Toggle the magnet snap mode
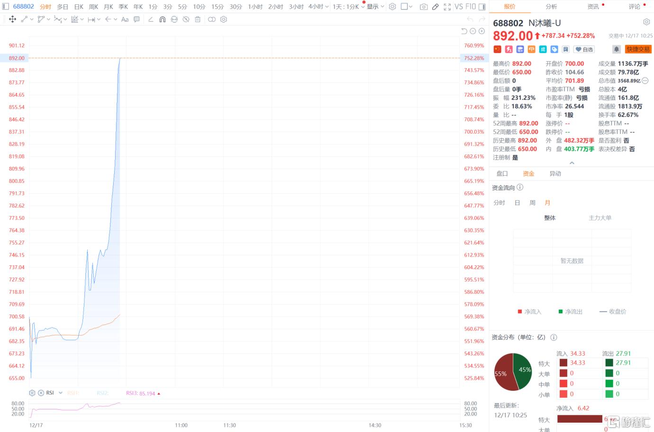 pyautogui.click(x=163, y=19)
